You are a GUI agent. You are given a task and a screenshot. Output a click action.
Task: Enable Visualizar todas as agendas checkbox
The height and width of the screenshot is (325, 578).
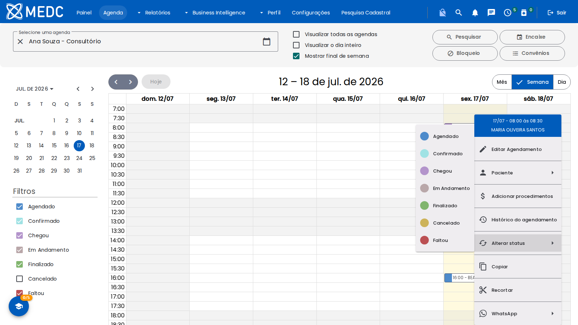coord(296,34)
